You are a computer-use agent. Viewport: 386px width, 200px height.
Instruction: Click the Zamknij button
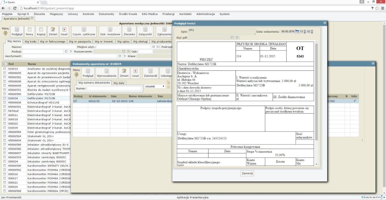click(x=247, y=173)
